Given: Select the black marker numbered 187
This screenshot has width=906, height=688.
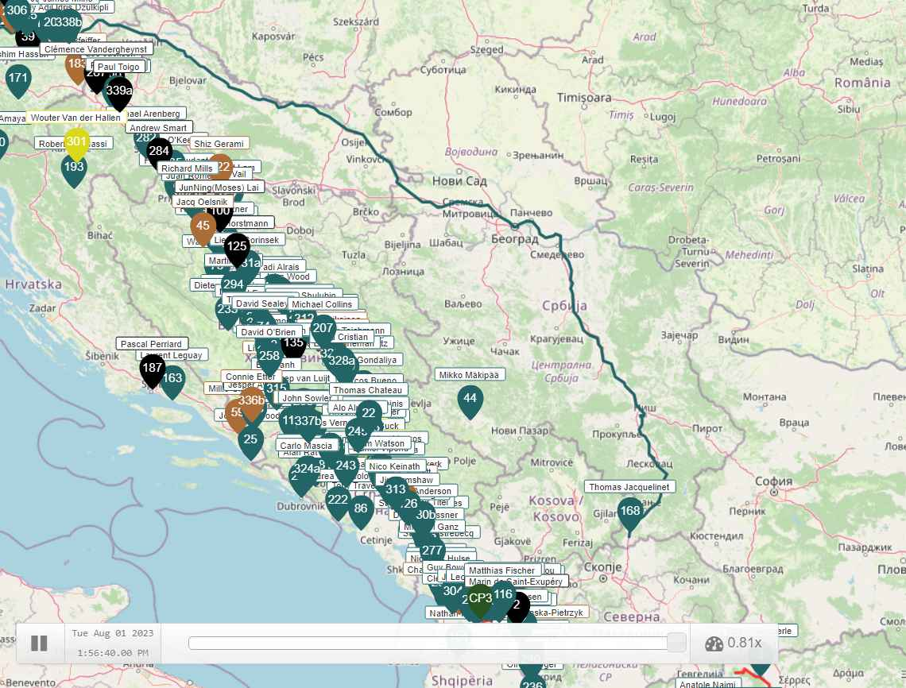Looking at the screenshot, I should 152,369.
